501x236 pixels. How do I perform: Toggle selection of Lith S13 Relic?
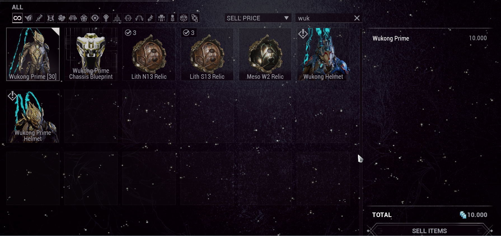[207, 54]
